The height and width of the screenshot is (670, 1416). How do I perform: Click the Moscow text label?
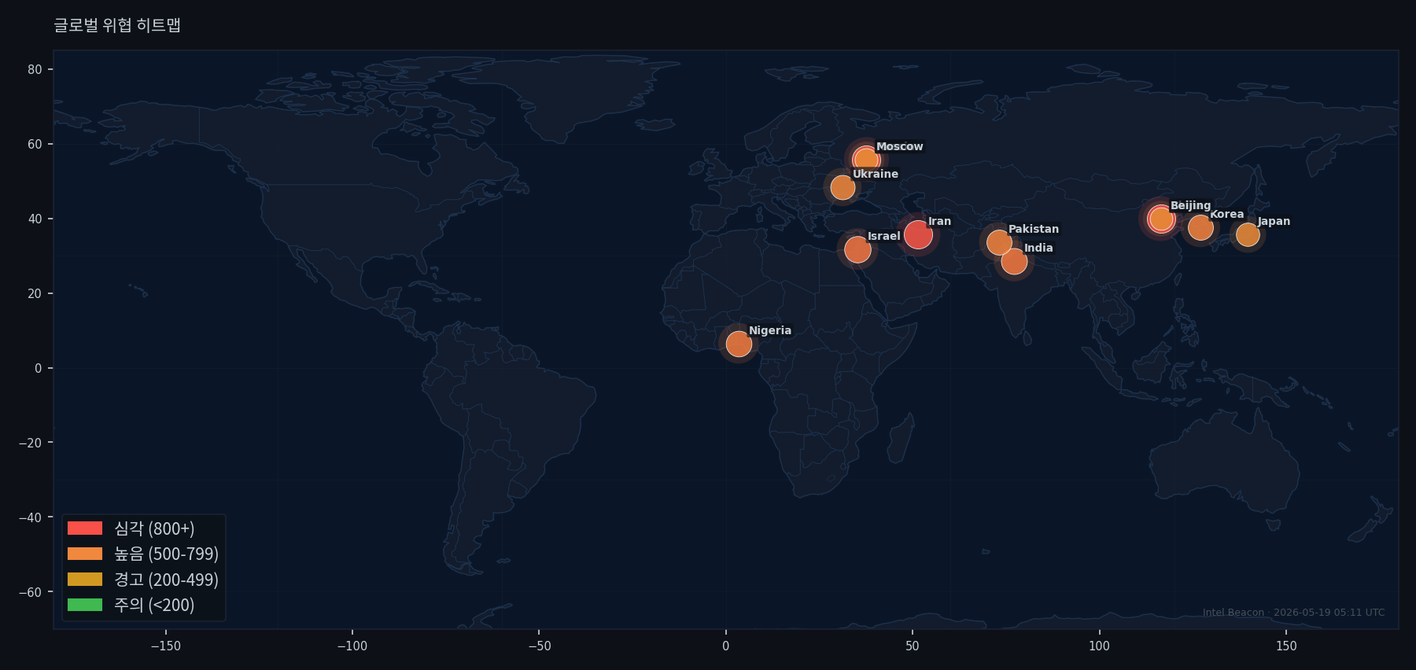tap(900, 146)
